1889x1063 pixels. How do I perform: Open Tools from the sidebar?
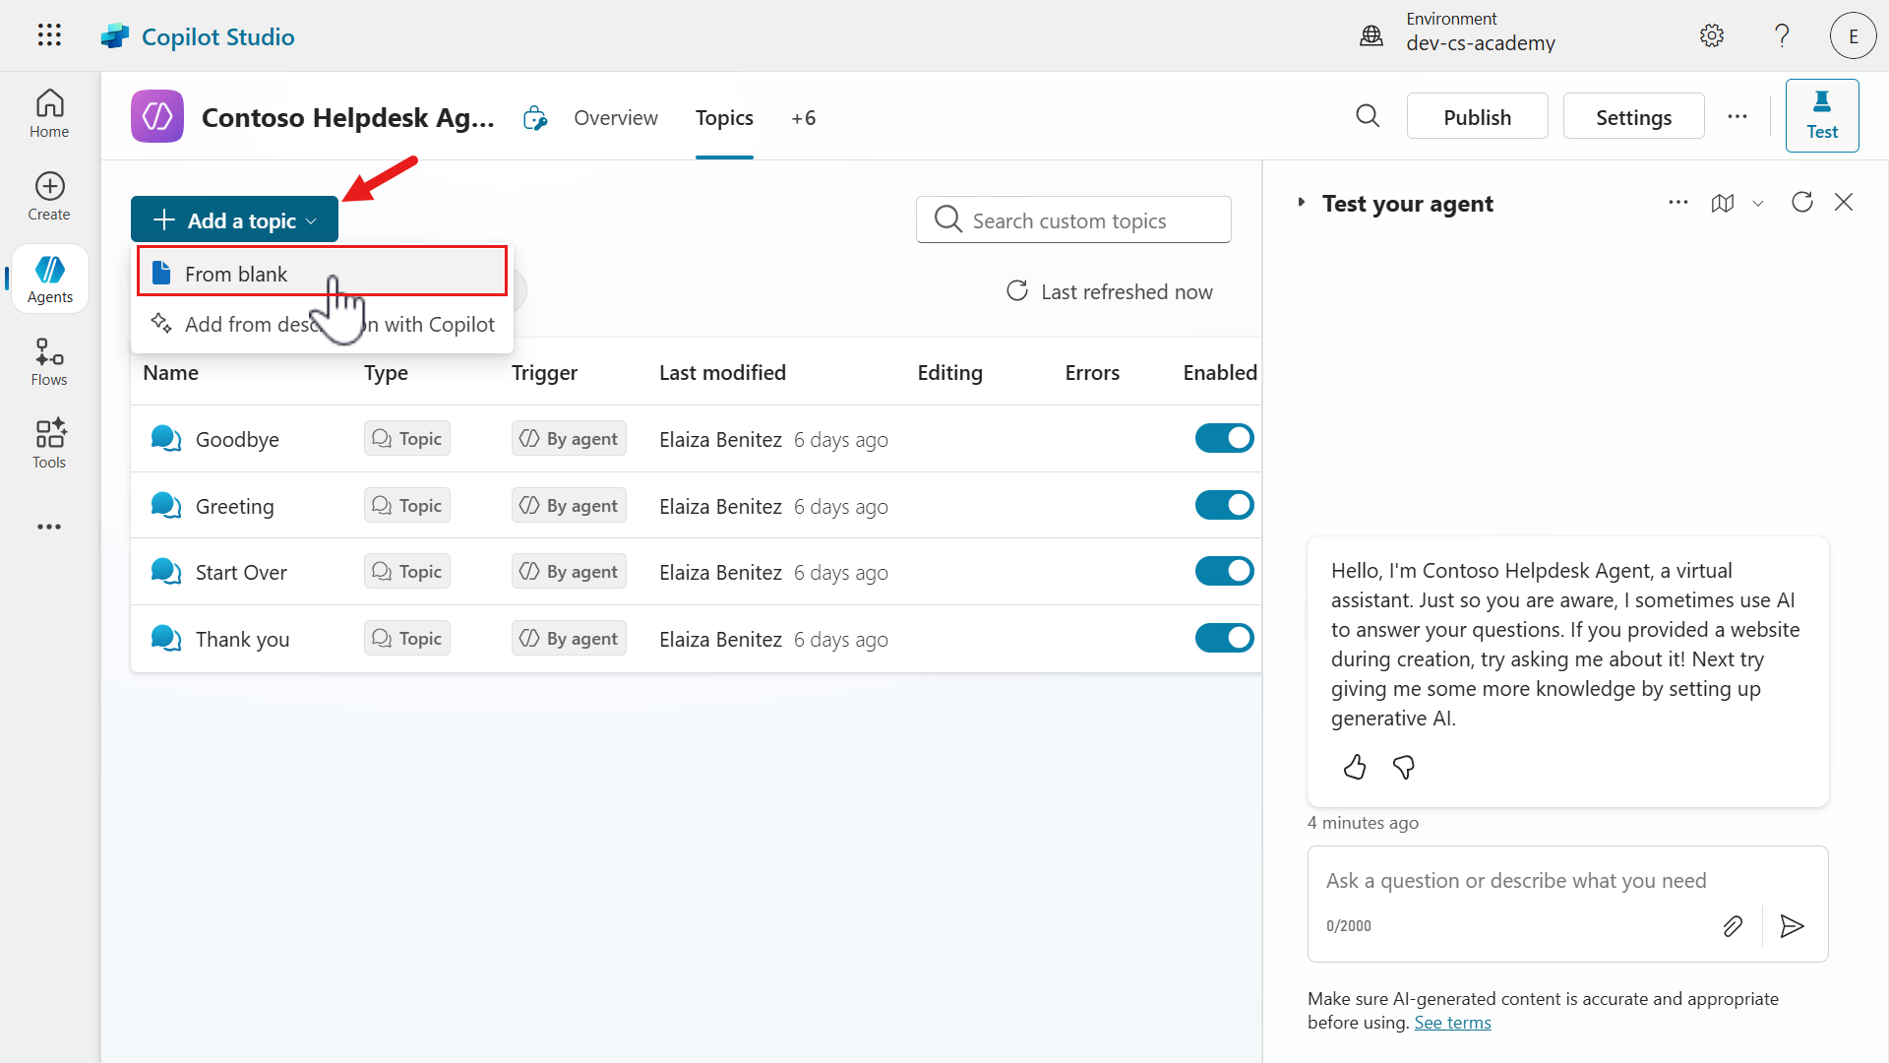point(48,443)
